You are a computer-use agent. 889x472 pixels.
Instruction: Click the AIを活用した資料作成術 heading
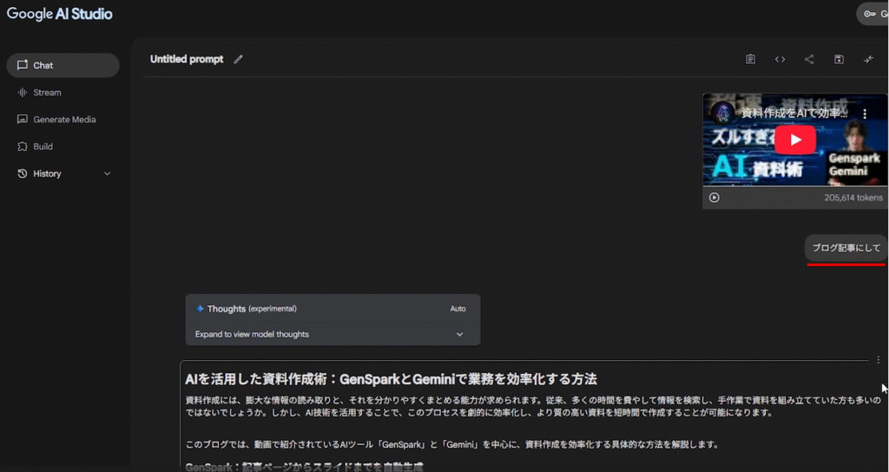[x=391, y=379]
